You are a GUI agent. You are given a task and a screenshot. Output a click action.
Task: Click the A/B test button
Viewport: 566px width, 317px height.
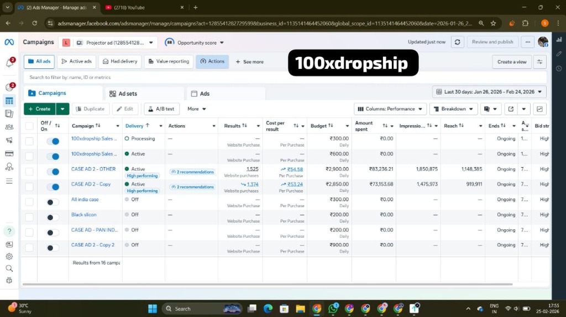(x=161, y=109)
